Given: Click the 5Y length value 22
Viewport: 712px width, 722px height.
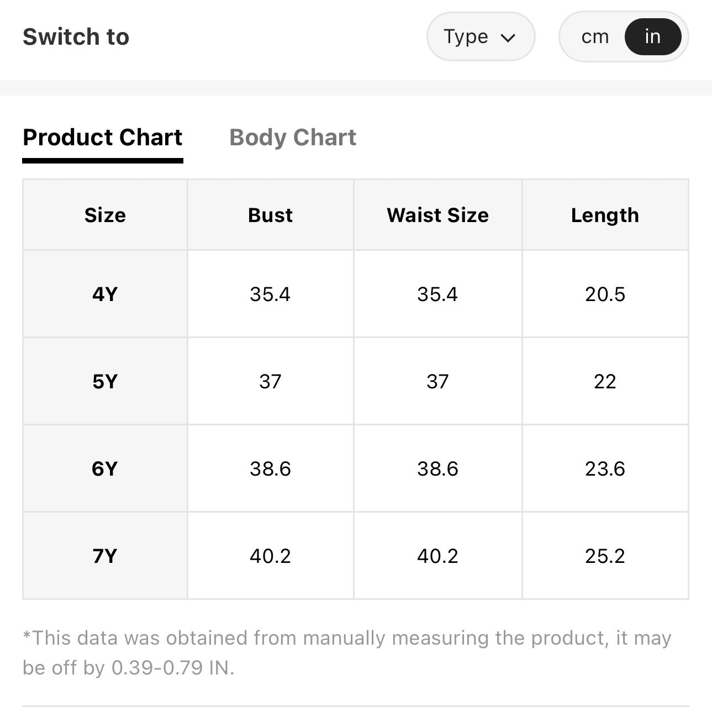Looking at the screenshot, I should click(x=605, y=381).
